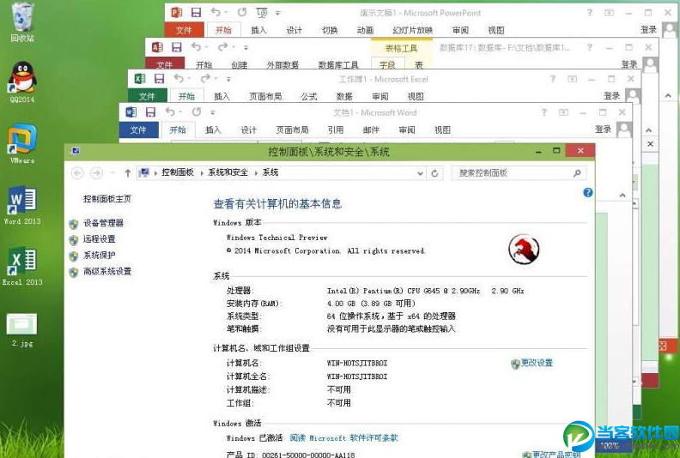The height and width of the screenshot is (458, 680).
Task: Click the Back arrow in Control Panel
Action: click(x=77, y=173)
